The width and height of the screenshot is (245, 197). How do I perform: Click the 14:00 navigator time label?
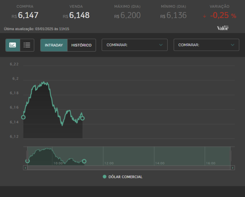pyautogui.click(x=160, y=163)
